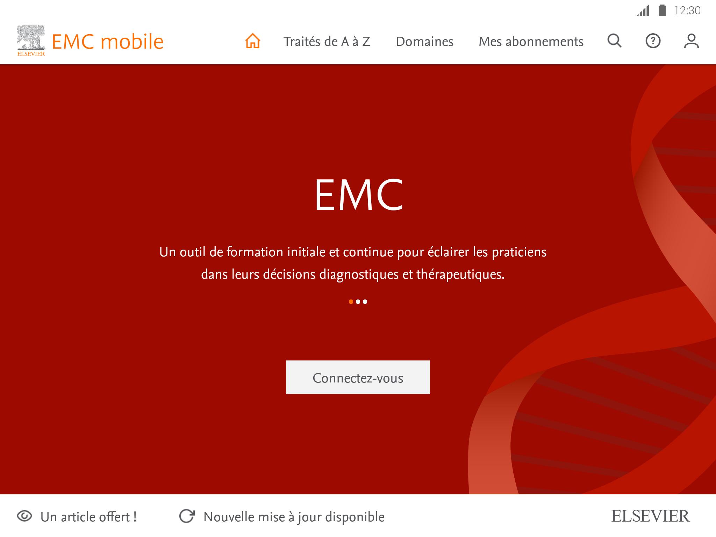Open the user profile icon
Screen dimensions: 716x537
point(691,41)
